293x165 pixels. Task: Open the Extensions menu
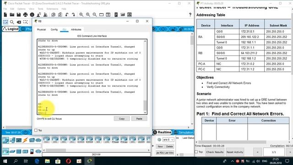point(52,9)
